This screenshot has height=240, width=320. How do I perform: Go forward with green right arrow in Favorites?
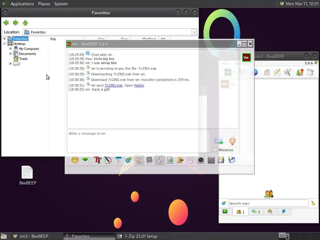click(16, 22)
